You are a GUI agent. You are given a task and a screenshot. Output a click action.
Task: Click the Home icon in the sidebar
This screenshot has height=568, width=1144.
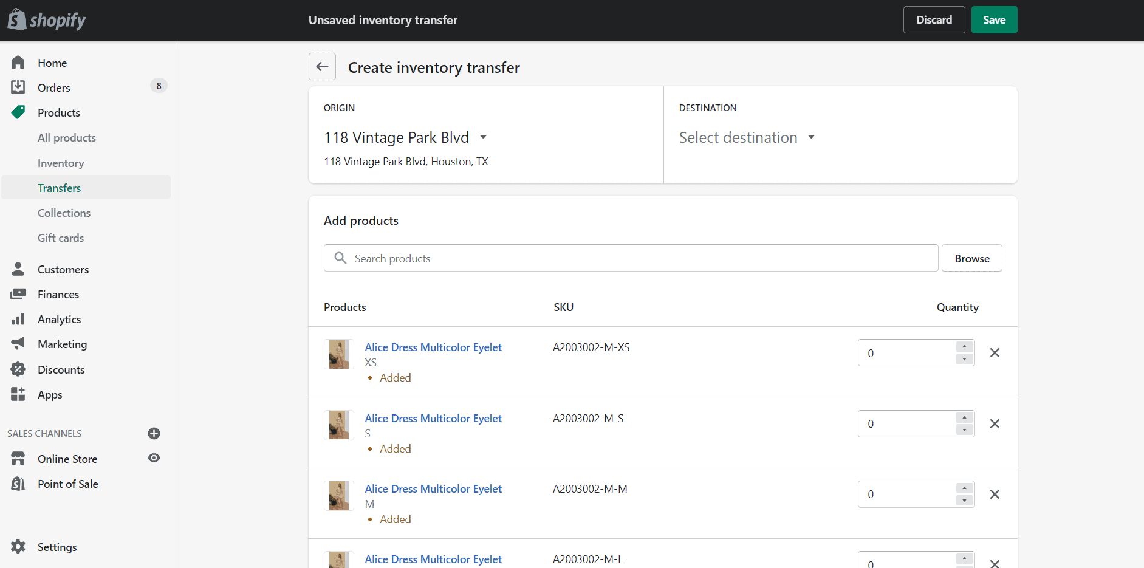click(18, 63)
